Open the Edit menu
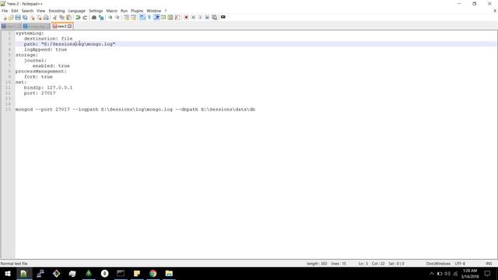Image resolution: width=498 pixels, height=280 pixels. [15, 11]
